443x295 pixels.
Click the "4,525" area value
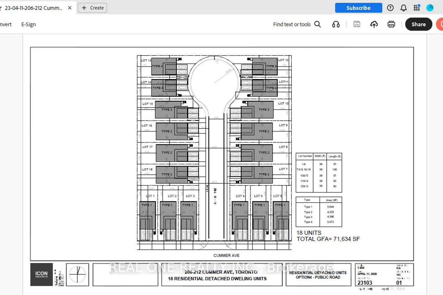pos(330,212)
